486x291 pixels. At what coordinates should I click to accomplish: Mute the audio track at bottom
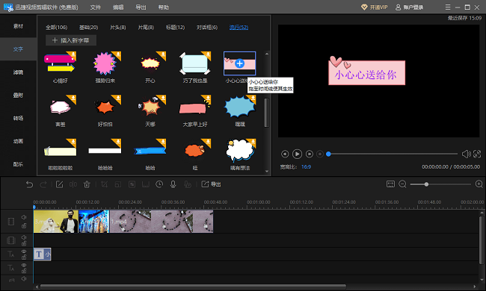point(24,279)
